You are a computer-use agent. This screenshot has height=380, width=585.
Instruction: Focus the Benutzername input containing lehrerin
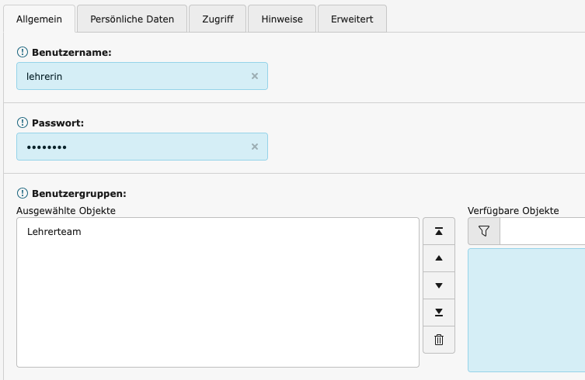(142, 76)
